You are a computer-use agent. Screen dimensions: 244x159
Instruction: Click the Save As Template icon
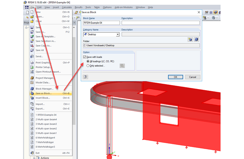point(32,36)
